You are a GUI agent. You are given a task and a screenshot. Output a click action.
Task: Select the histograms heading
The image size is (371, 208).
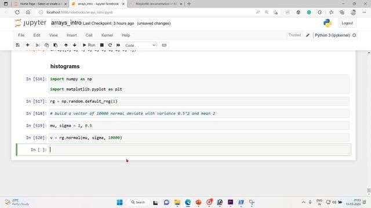click(x=65, y=66)
